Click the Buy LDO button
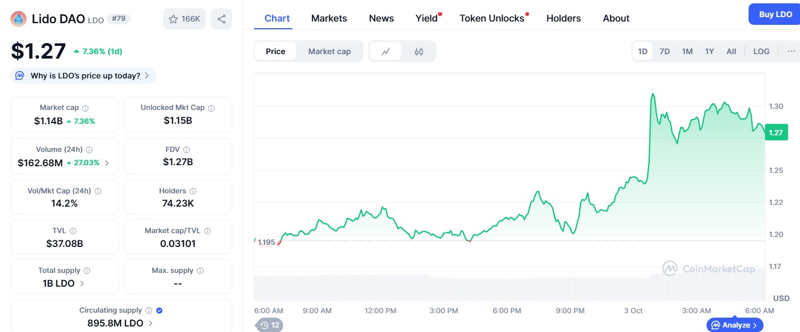This screenshot has width=800, height=332. coord(775,14)
